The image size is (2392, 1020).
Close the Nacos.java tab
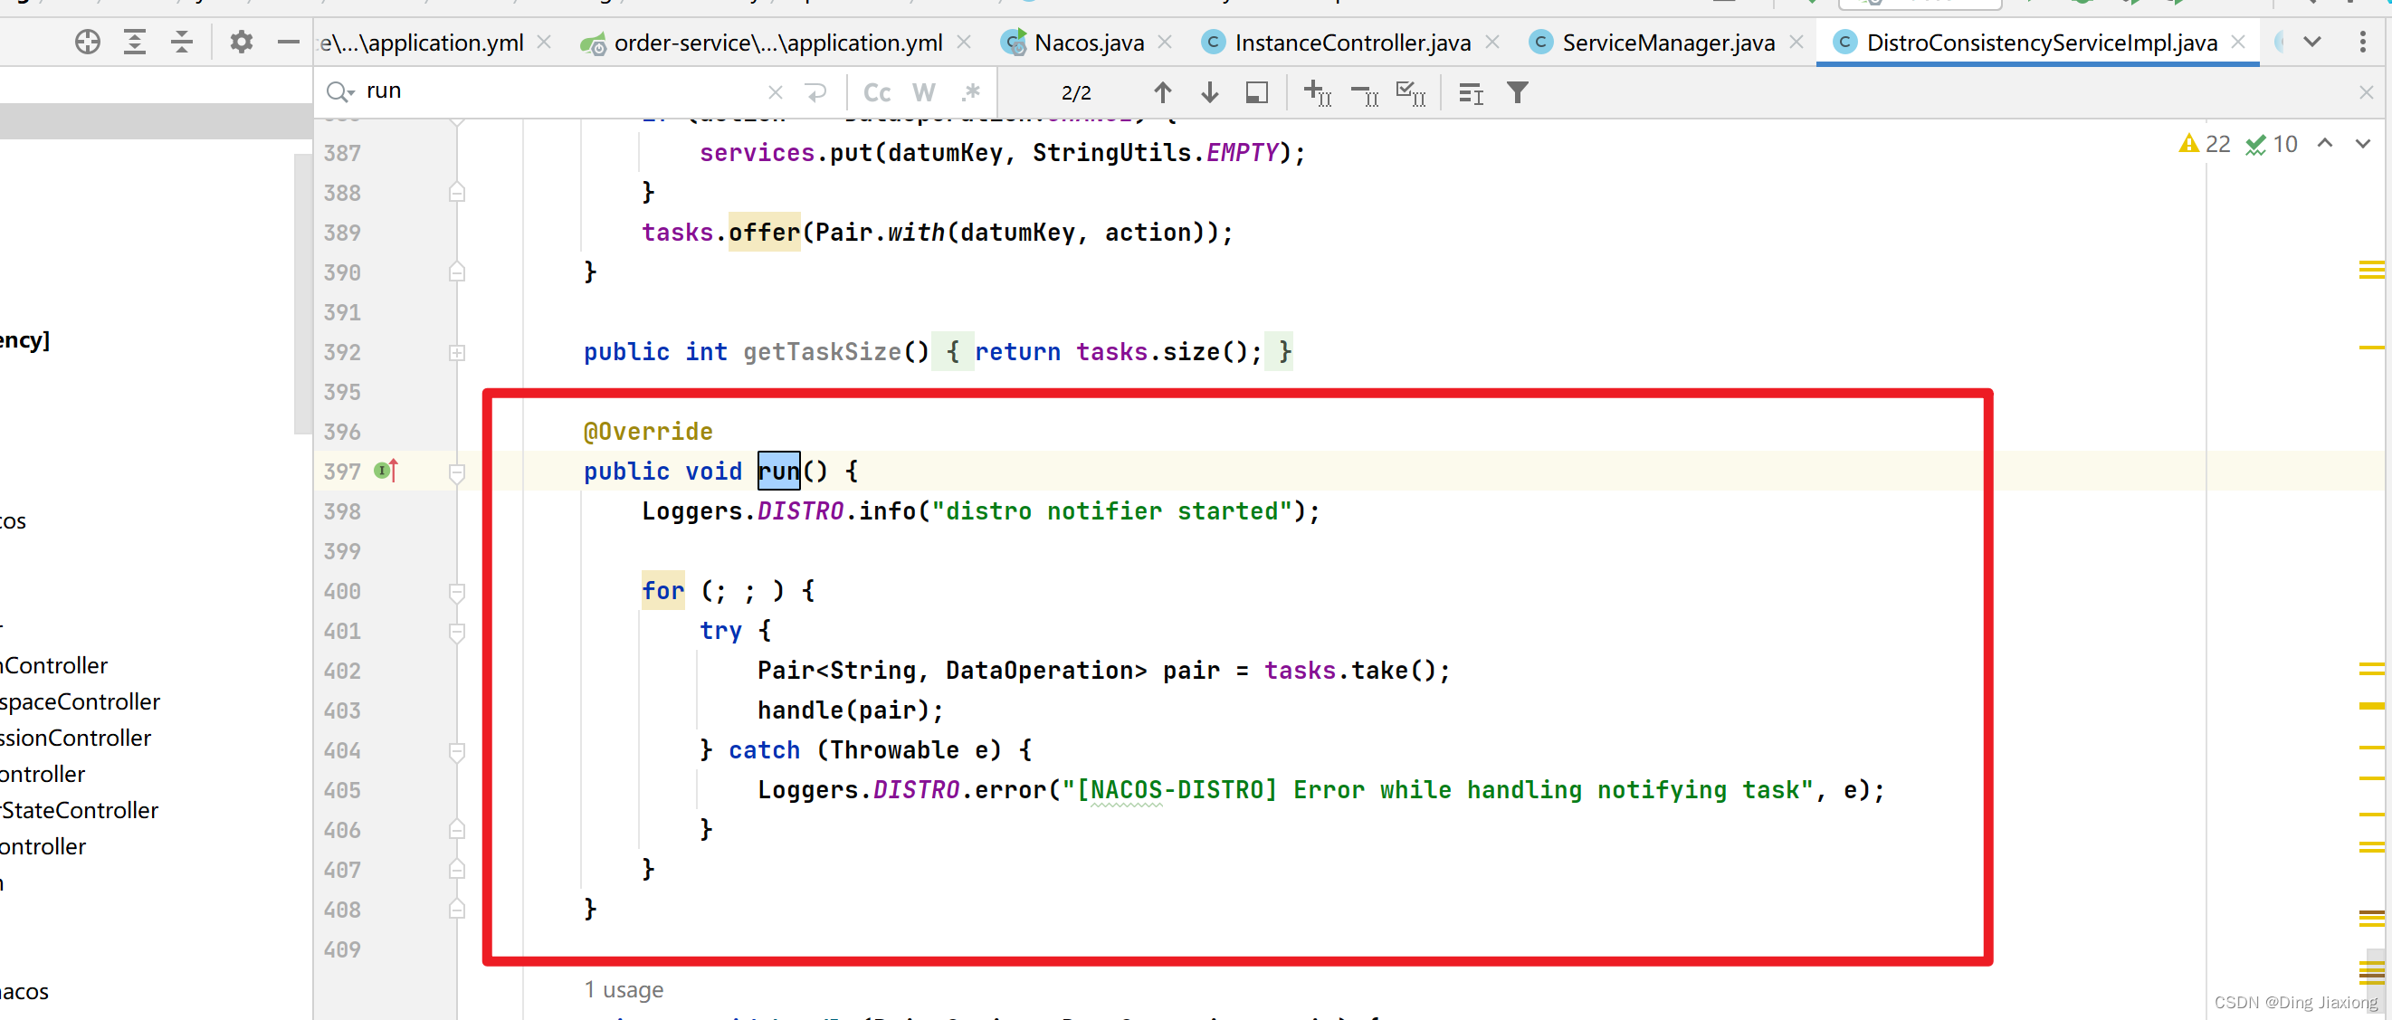tap(1166, 43)
